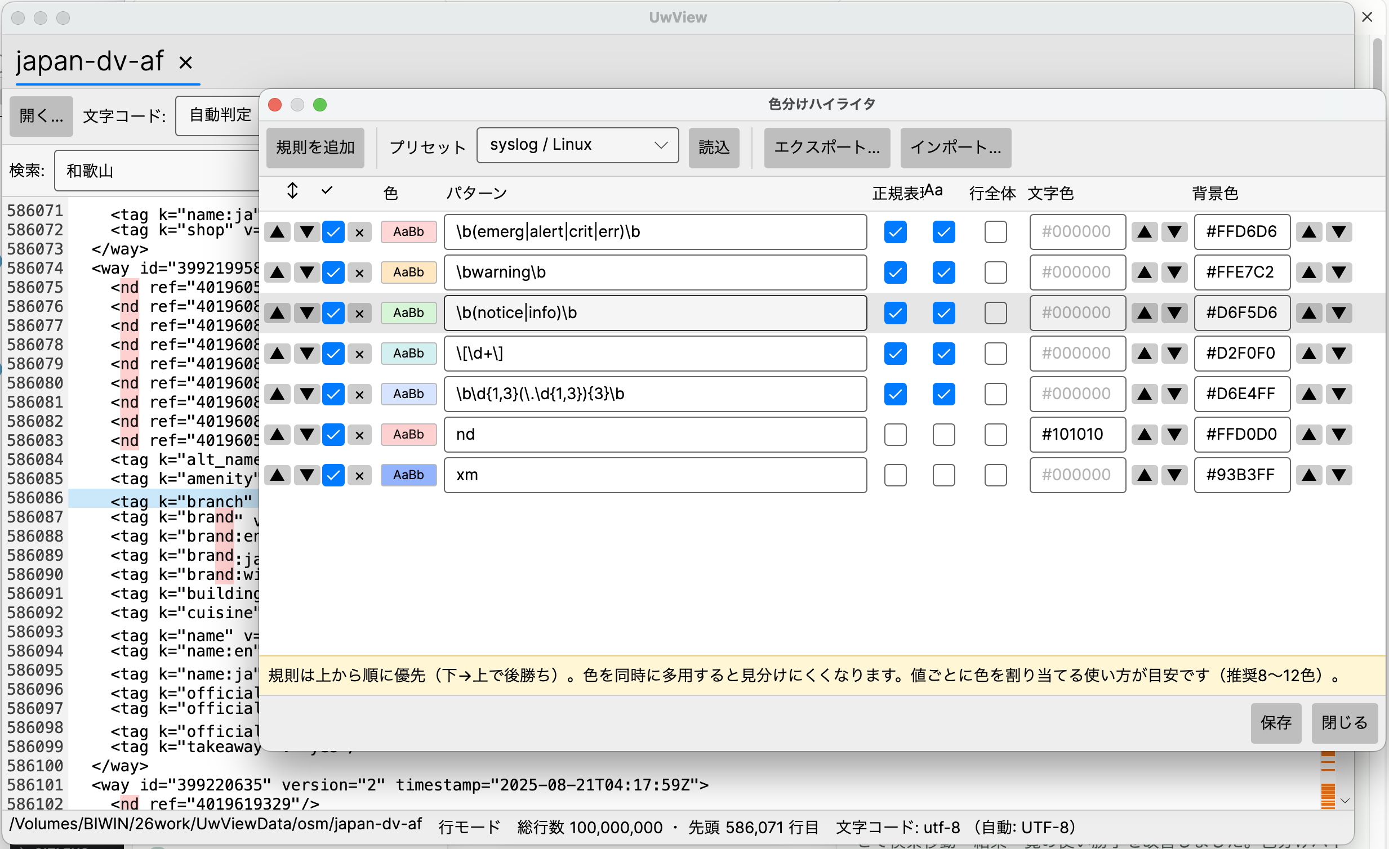Image resolution: width=1389 pixels, height=849 pixels.
Task: Move the \bwarning\b rule up
Action: tap(277, 272)
